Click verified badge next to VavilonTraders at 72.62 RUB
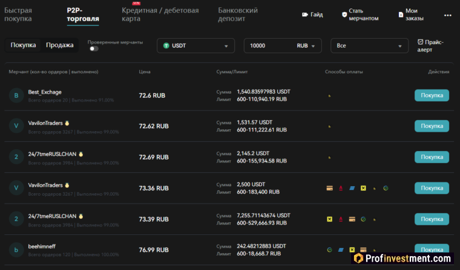 (67, 123)
